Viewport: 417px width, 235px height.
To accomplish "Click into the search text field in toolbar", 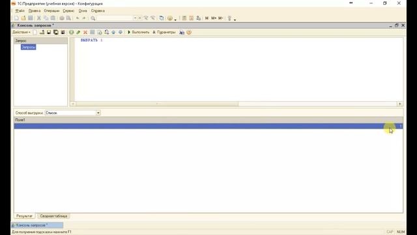I will click(115, 18).
